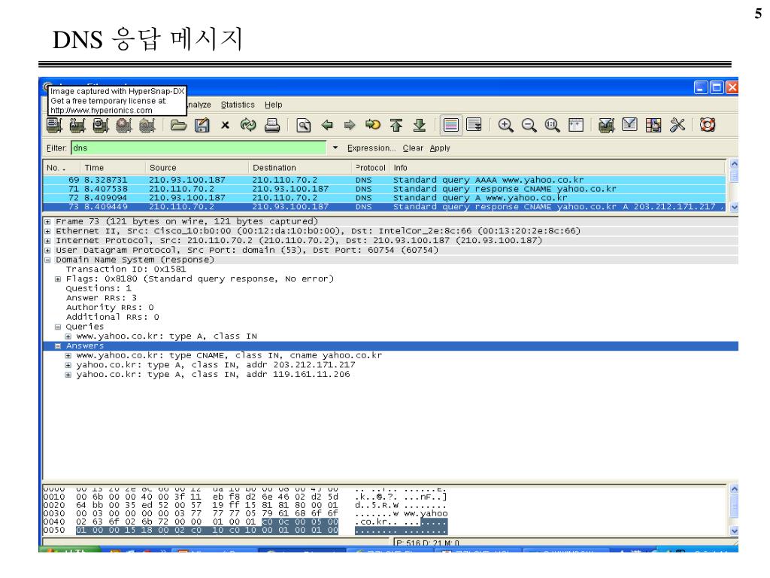
Task: Restart the running capture icon
Action: (x=147, y=126)
